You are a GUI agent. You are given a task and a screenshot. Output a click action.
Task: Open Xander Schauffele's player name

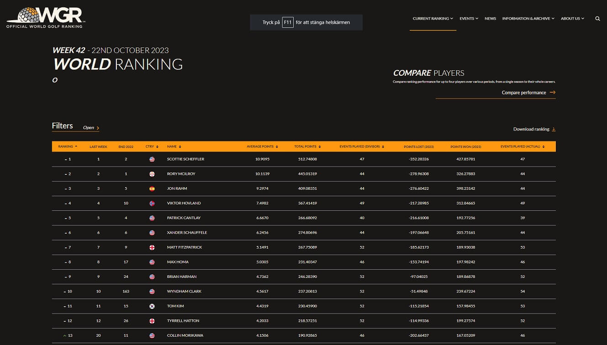point(187,233)
